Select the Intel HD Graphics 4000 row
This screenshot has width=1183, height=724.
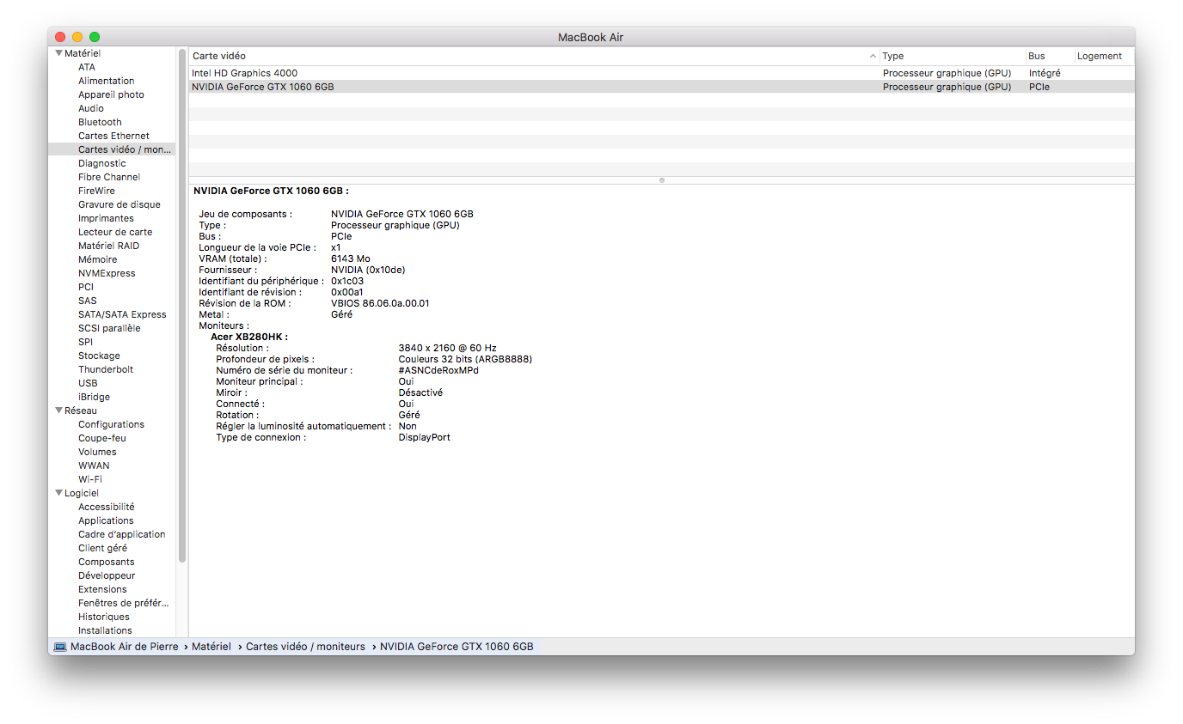[x=661, y=73]
